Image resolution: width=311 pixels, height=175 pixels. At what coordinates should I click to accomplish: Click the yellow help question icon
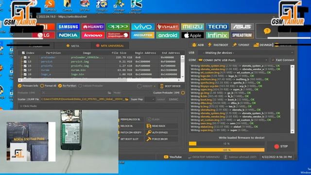(267, 31)
